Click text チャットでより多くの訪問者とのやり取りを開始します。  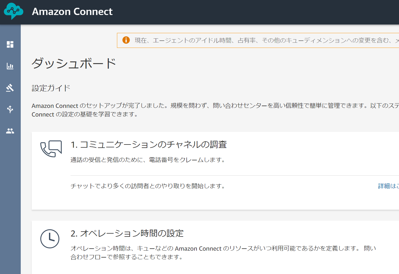(x=148, y=186)
